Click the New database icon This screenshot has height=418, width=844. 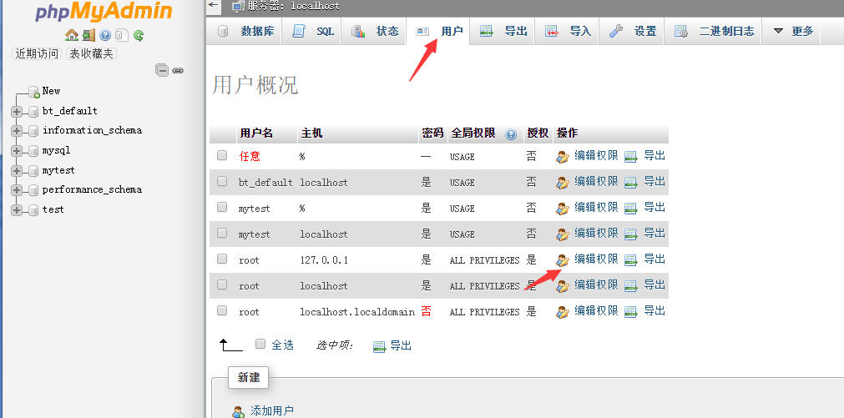pos(34,92)
